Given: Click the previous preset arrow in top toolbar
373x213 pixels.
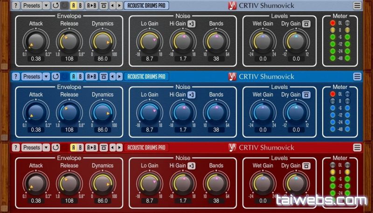Looking at the screenshot, I should point(112,6).
